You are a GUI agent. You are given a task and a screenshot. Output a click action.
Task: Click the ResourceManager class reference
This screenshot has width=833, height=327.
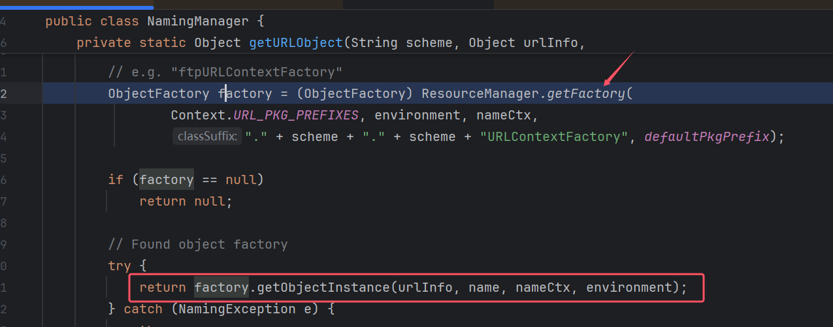tap(480, 93)
